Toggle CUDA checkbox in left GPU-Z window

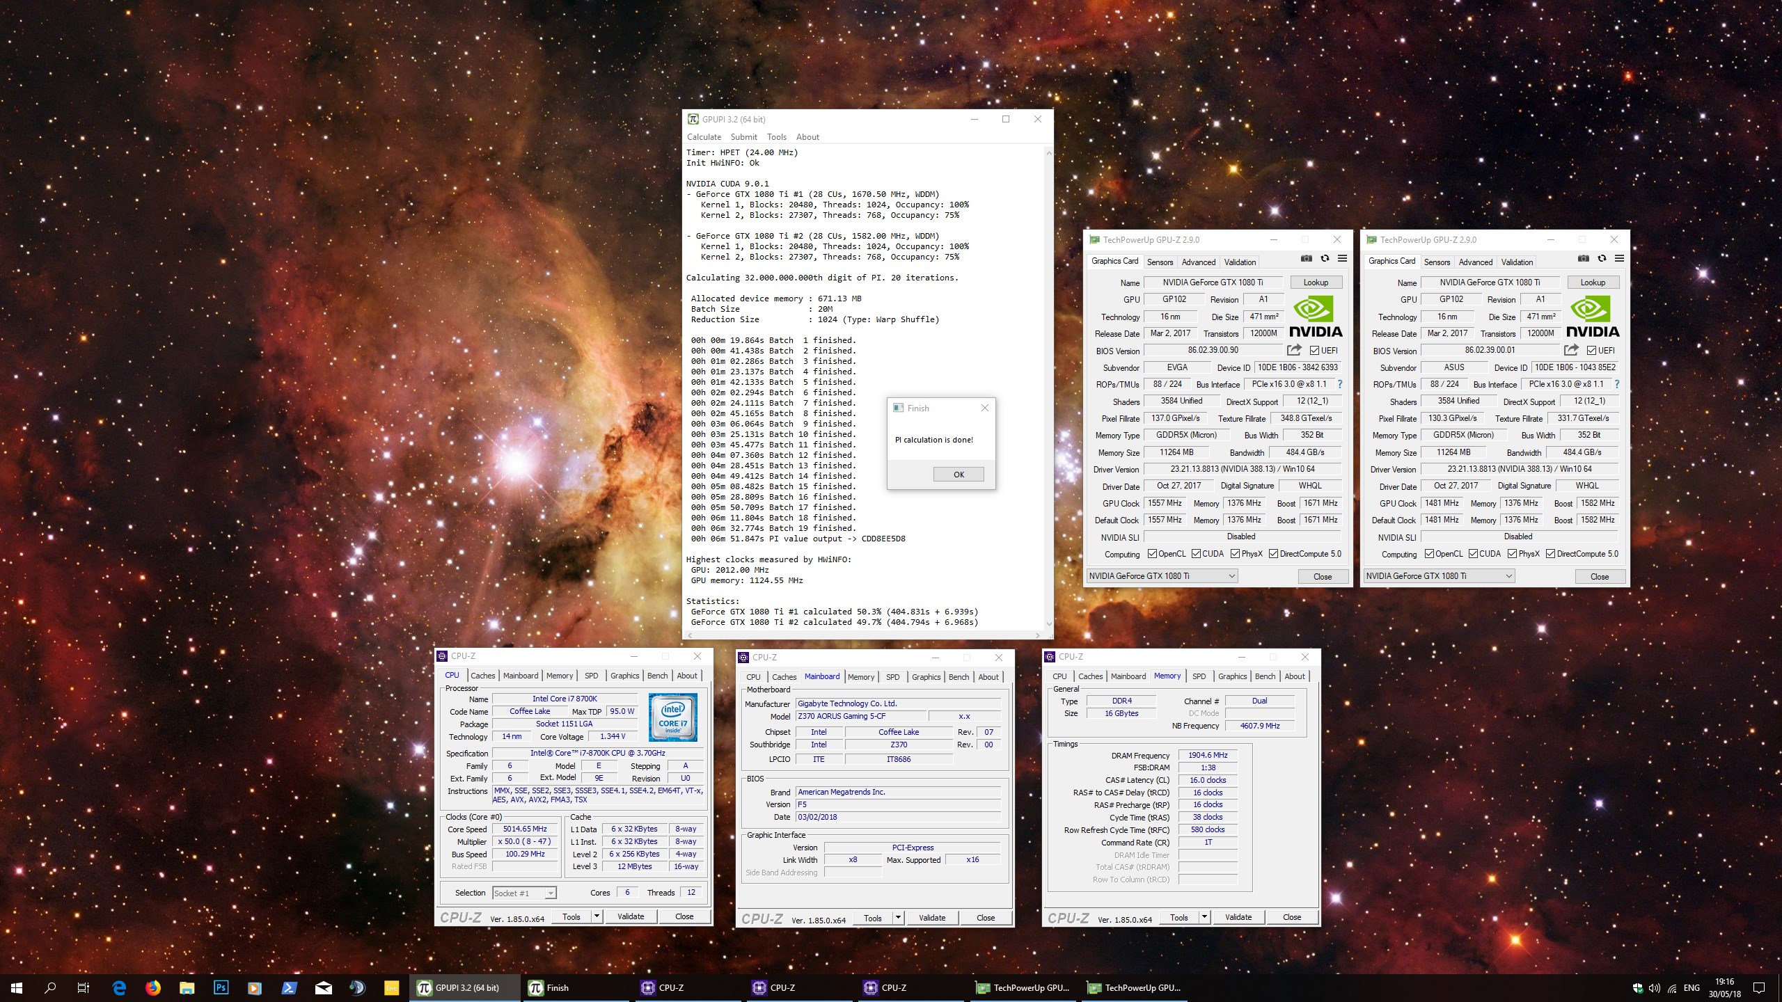pos(1196,554)
